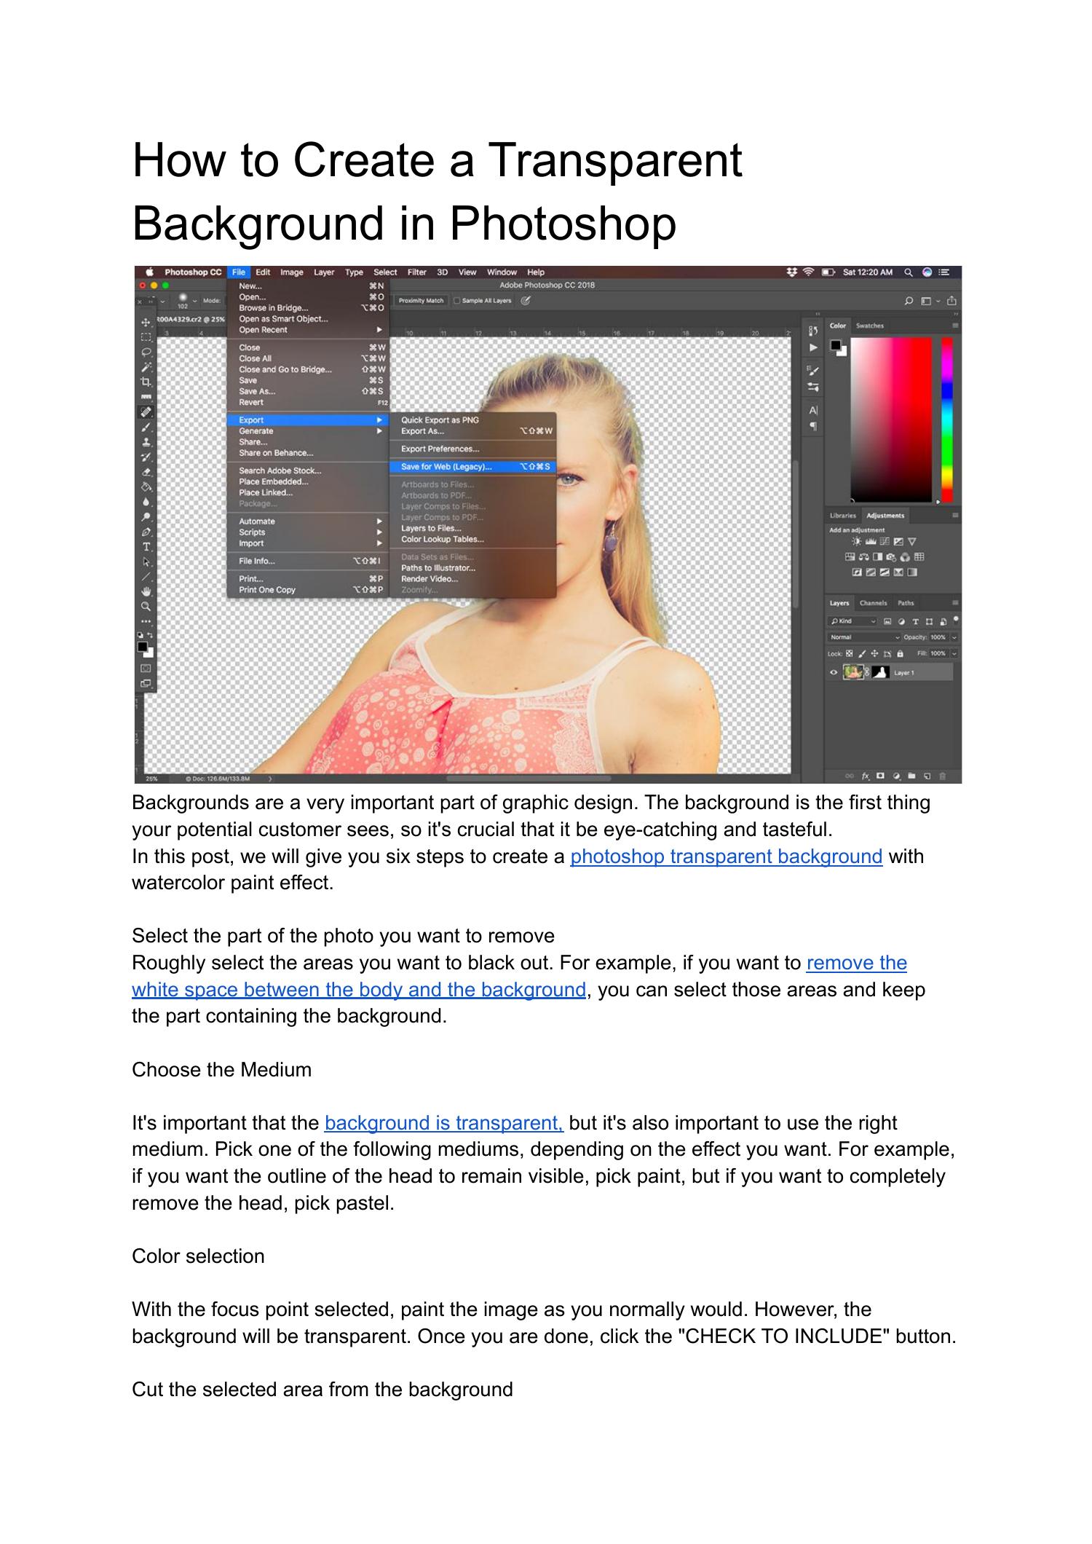
Task: Click the delete layer trash icon
Action: click(x=943, y=776)
